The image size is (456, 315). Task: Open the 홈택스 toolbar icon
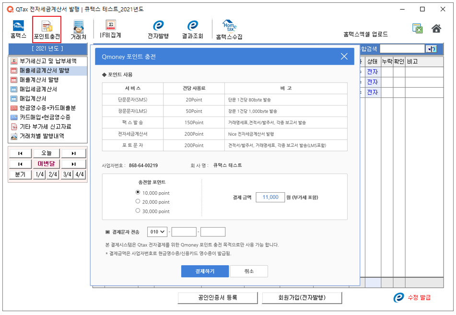18,29
